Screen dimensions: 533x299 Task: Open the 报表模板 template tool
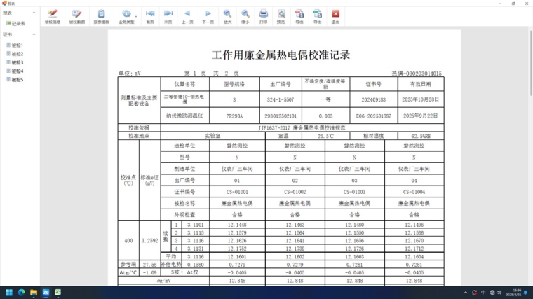pyautogui.click(x=101, y=16)
